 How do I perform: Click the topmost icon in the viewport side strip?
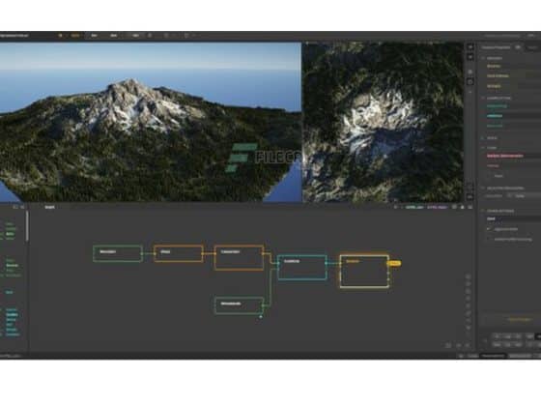click(470, 47)
